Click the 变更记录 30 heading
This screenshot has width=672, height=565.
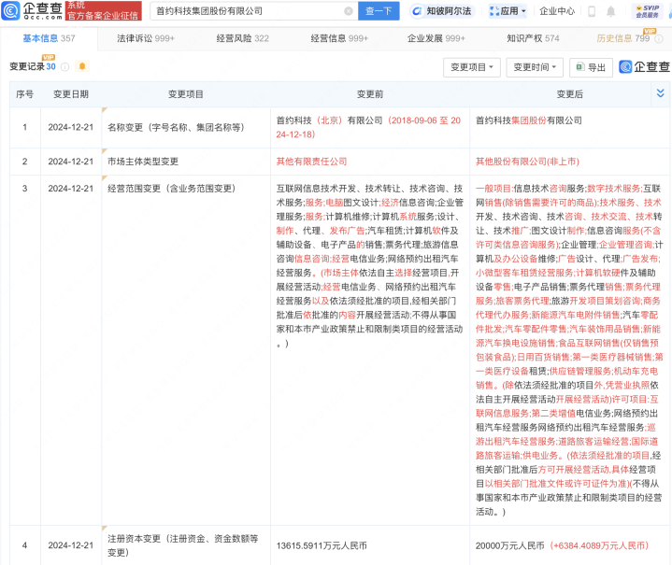tap(33, 66)
